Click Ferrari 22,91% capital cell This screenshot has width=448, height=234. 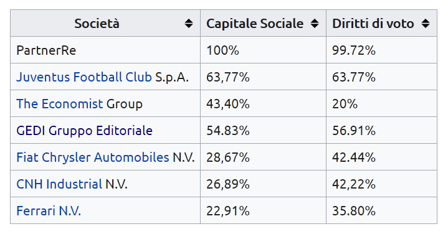pos(263,210)
